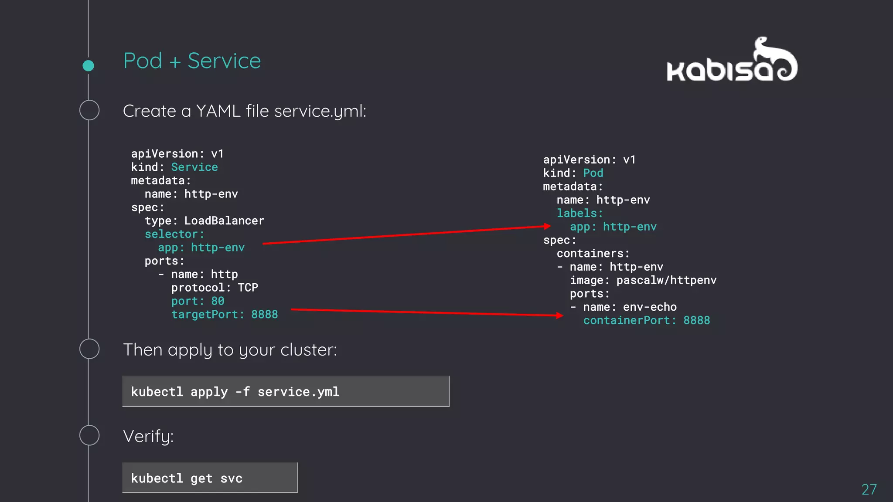Screen dimensions: 893x502
Task: Select the filled teal bullet beside the title
Action: pyautogui.click(x=88, y=65)
